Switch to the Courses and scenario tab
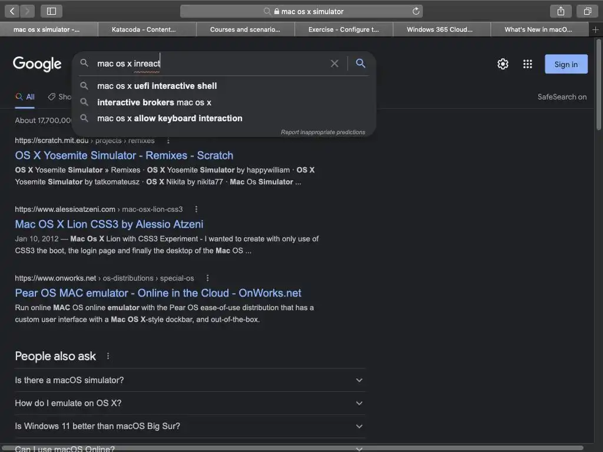The height and width of the screenshot is (452, 603). tap(246, 29)
